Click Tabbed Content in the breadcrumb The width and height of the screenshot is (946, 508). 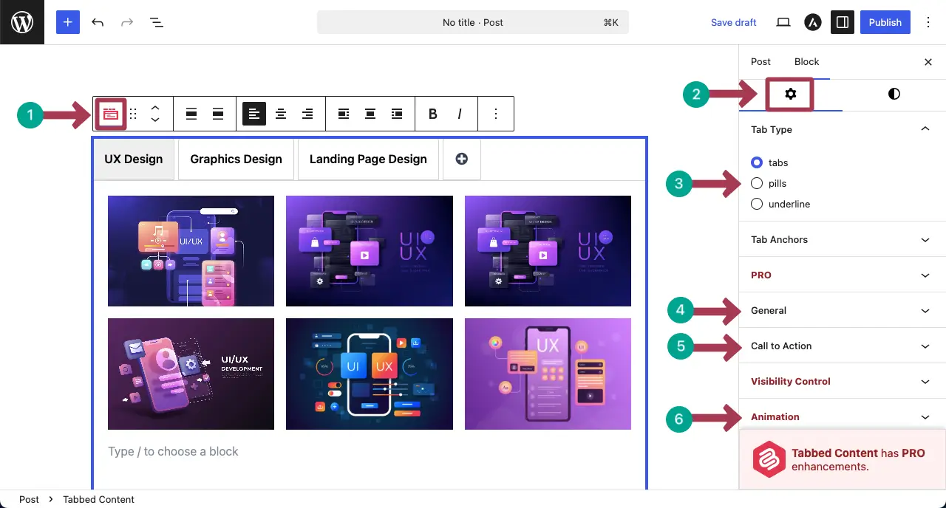(x=98, y=499)
